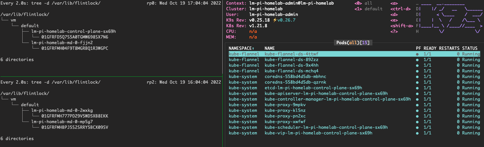Click the 1/1 ready value of etcd pod

click(427, 88)
